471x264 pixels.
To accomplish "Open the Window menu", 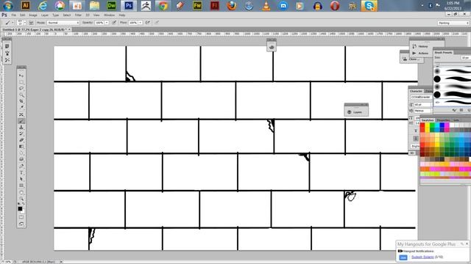I will pos(109,15).
